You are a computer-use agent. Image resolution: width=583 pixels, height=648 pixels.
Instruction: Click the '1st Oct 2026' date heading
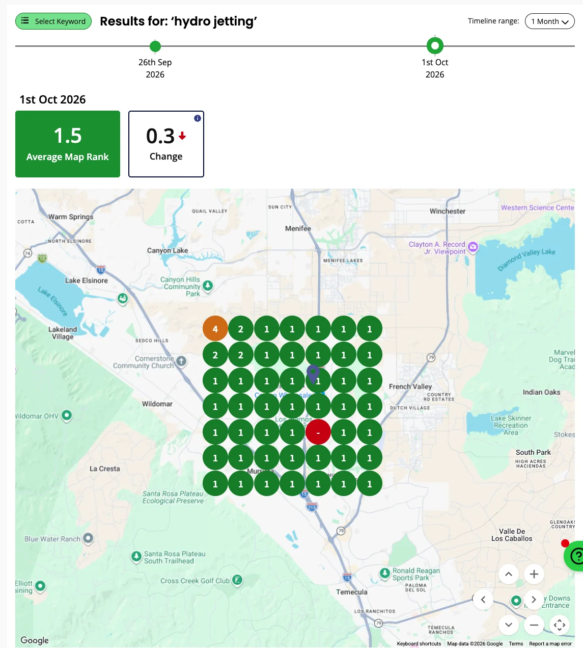tap(52, 99)
